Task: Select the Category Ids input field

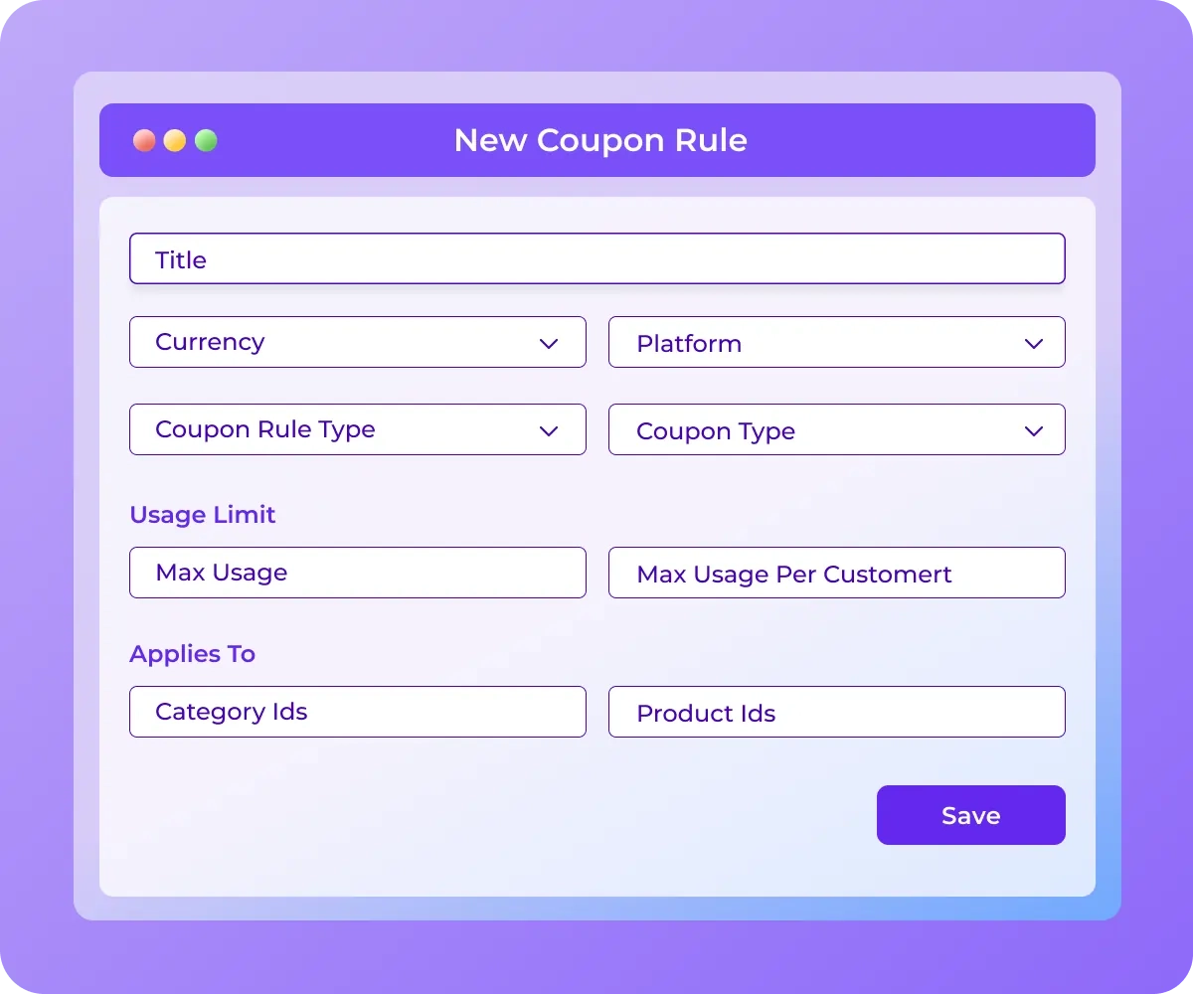Action: point(358,712)
